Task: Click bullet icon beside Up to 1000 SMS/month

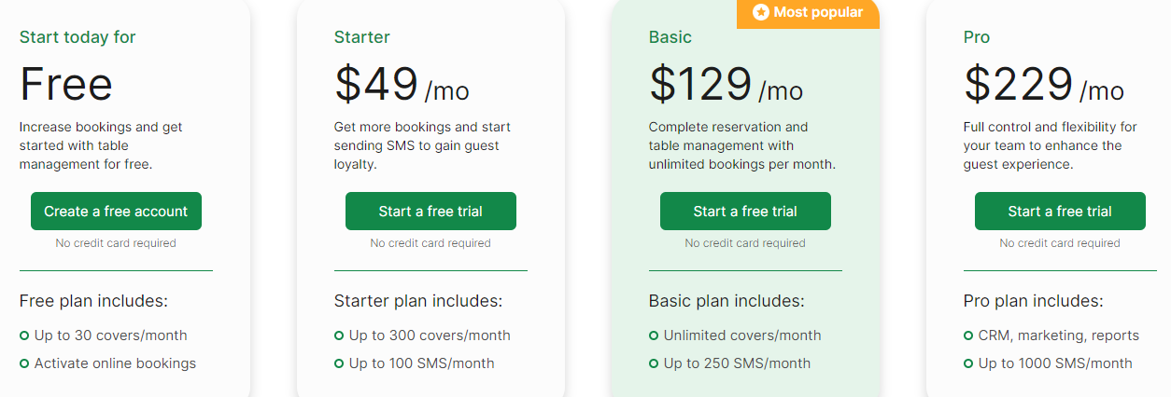Action: point(968,363)
